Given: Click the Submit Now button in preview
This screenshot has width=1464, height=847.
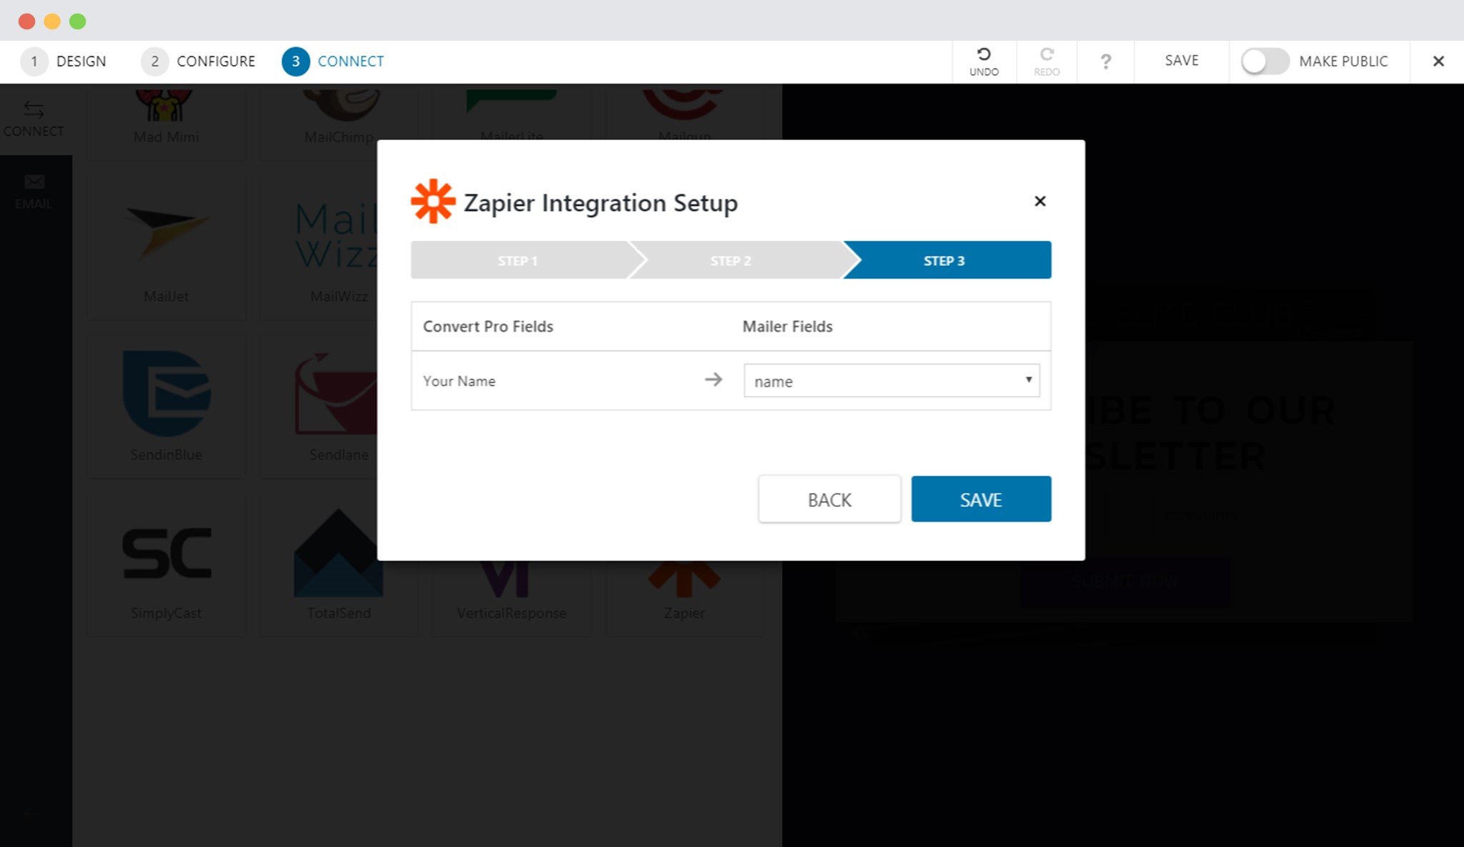Looking at the screenshot, I should pos(1124,582).
